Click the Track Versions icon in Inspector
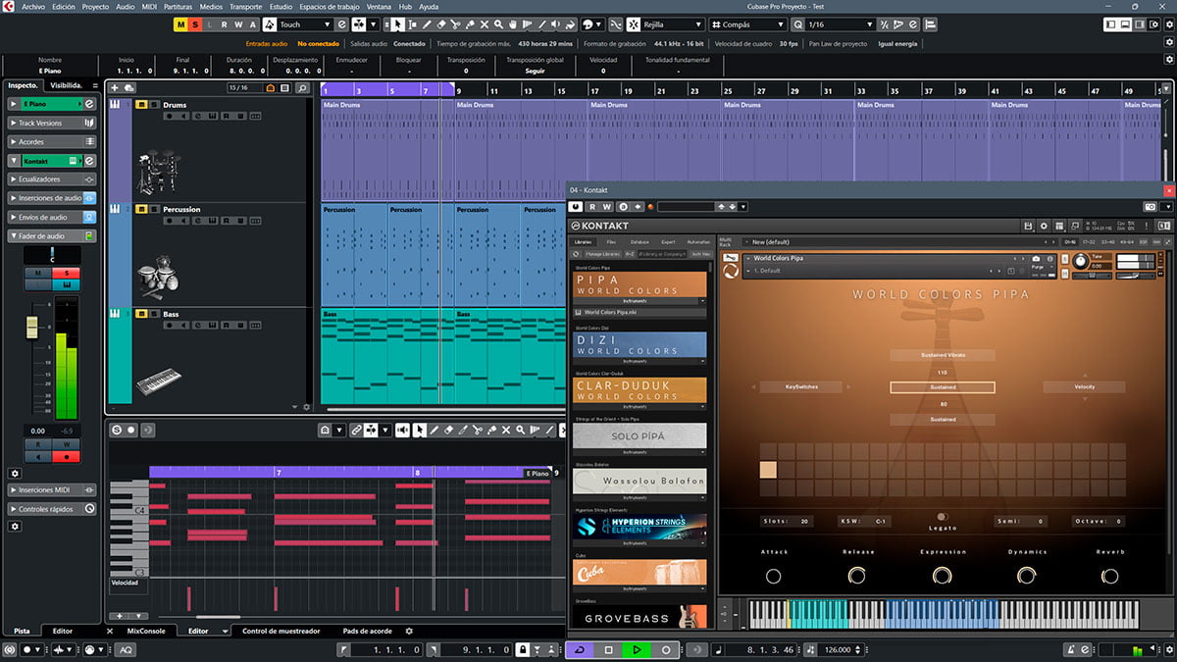 coord(89,124)
